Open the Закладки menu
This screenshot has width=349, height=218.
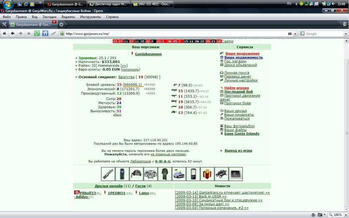(x=50, y=17)
